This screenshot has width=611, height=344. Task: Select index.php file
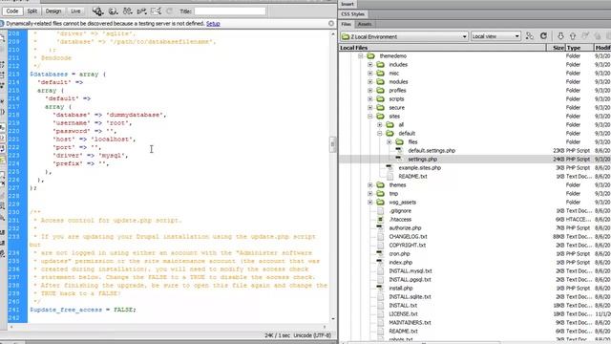pos(401,262)
